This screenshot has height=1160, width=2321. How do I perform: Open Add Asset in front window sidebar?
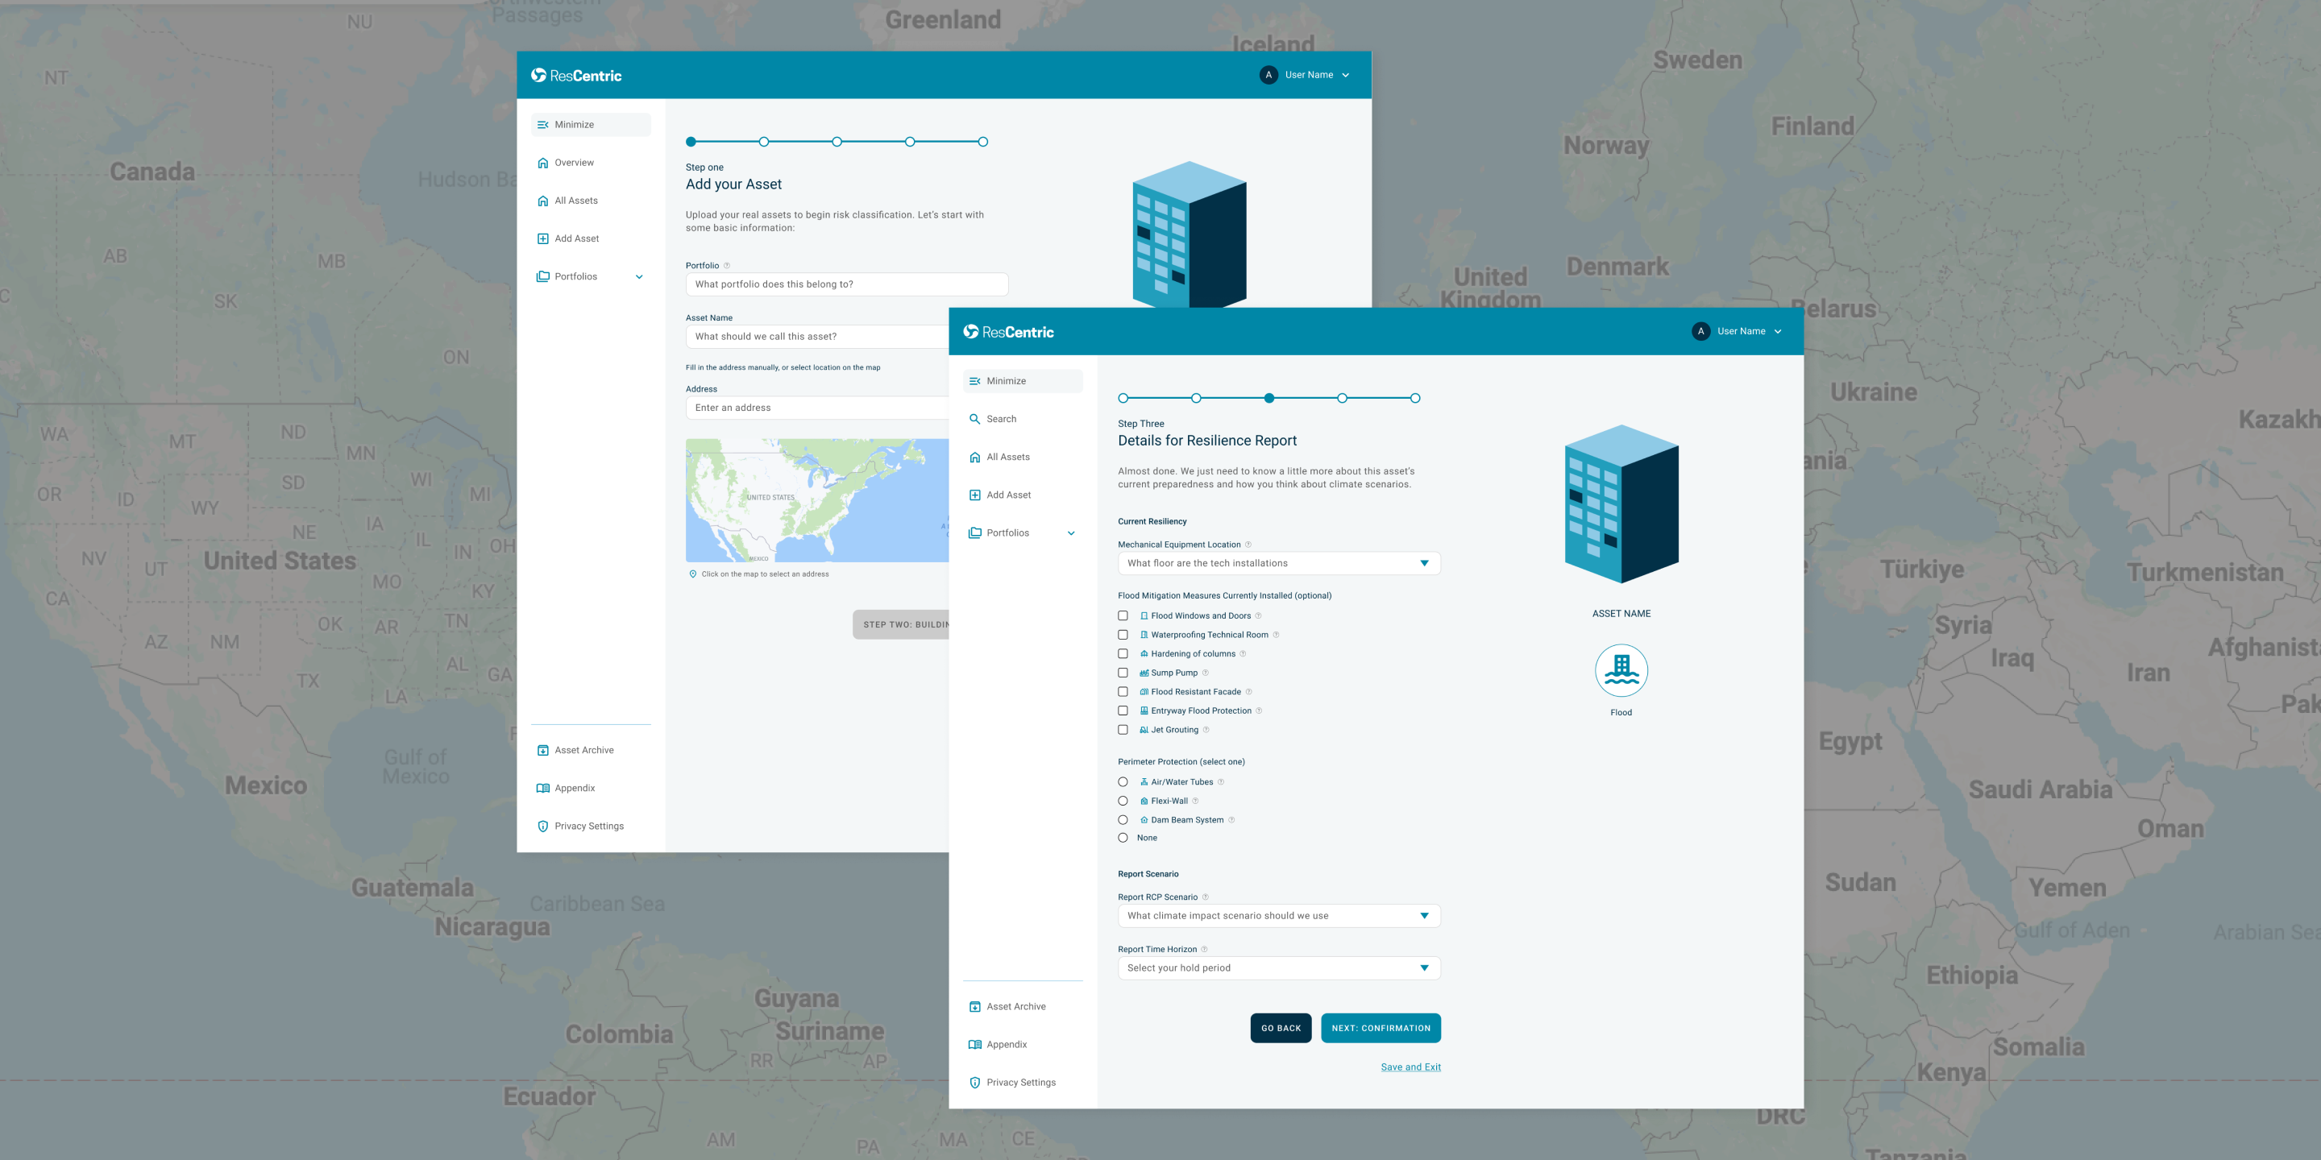click(x=1023, y=495)
